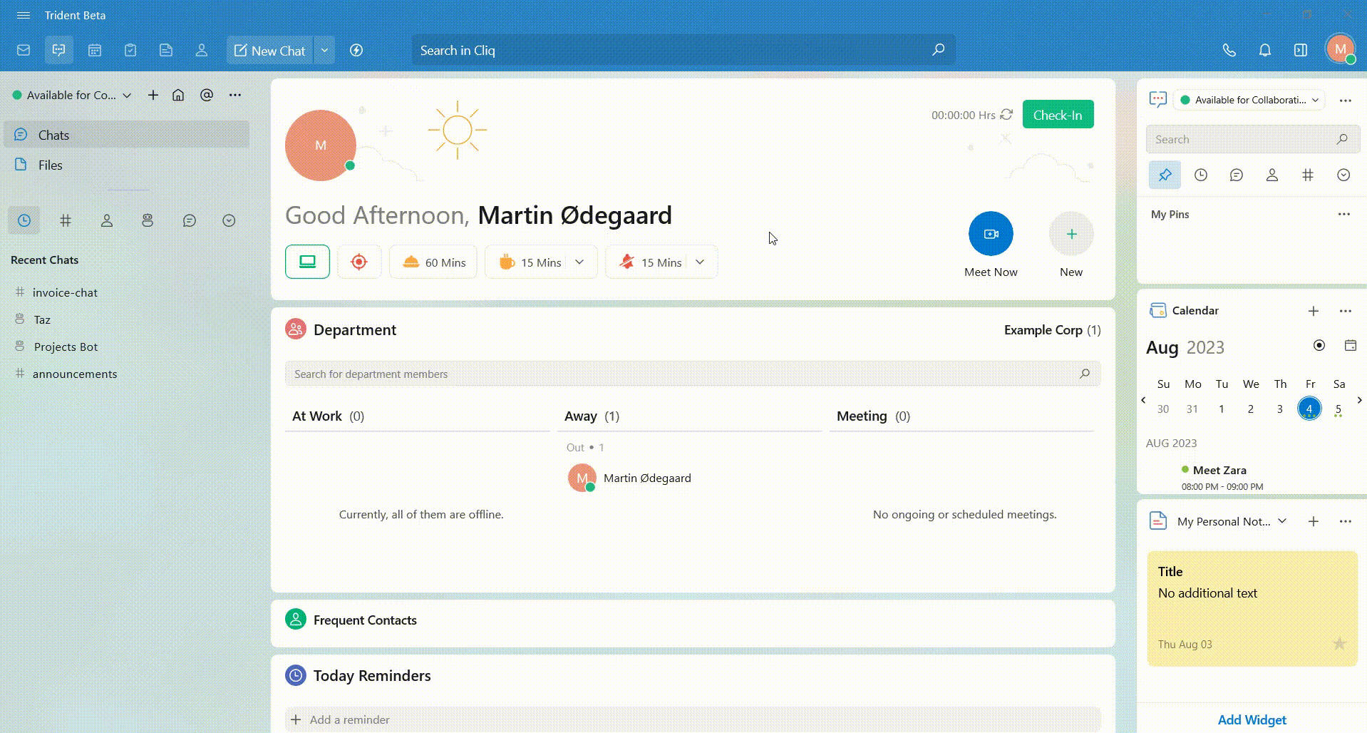Viewport: 1367px width, 733px height.
Task: Click the phone call icon
Action: click(1229, 51)
